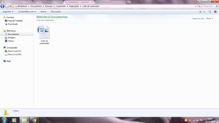Toggle the preview pane icon

(x=209, y=12)
